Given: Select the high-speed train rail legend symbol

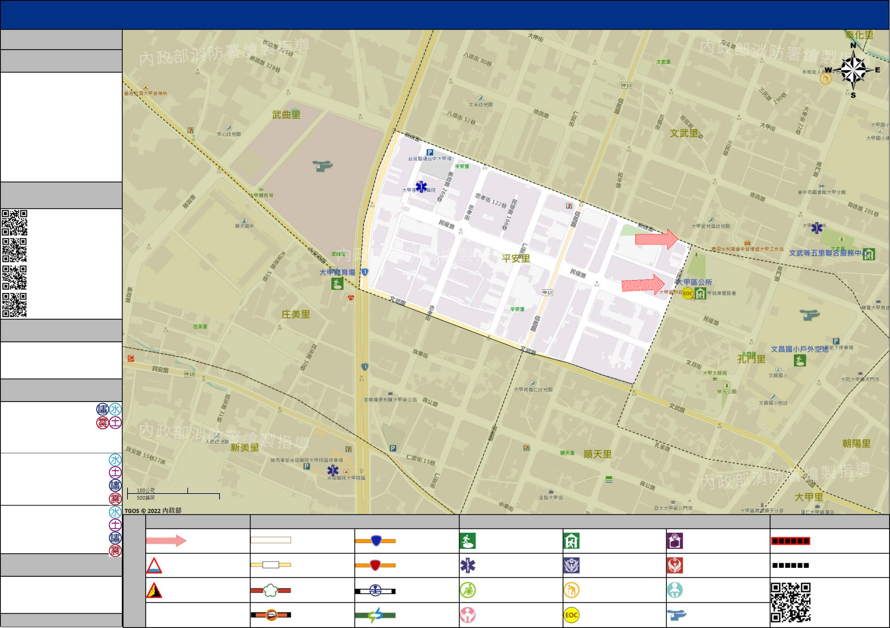Looking at the screenshot, I should 271,615.
